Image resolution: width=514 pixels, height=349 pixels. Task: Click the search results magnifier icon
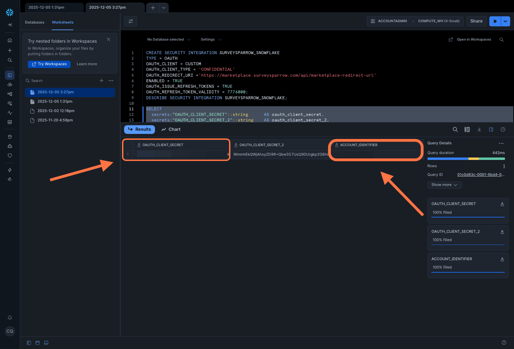[x=455, y=129]
